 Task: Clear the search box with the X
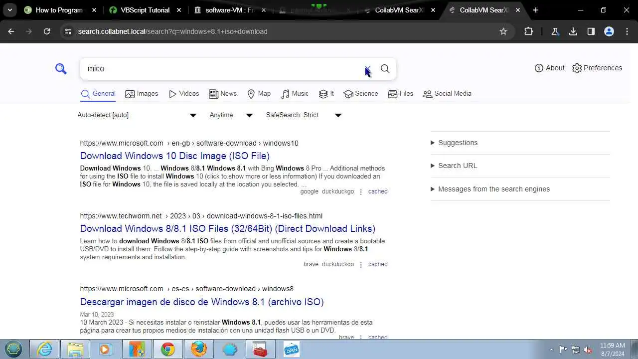367,69
